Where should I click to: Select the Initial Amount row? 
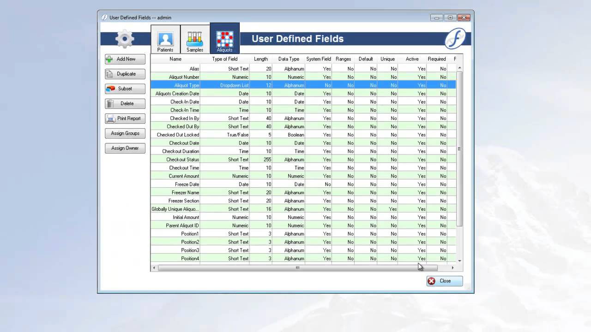[x=303, y=217]
